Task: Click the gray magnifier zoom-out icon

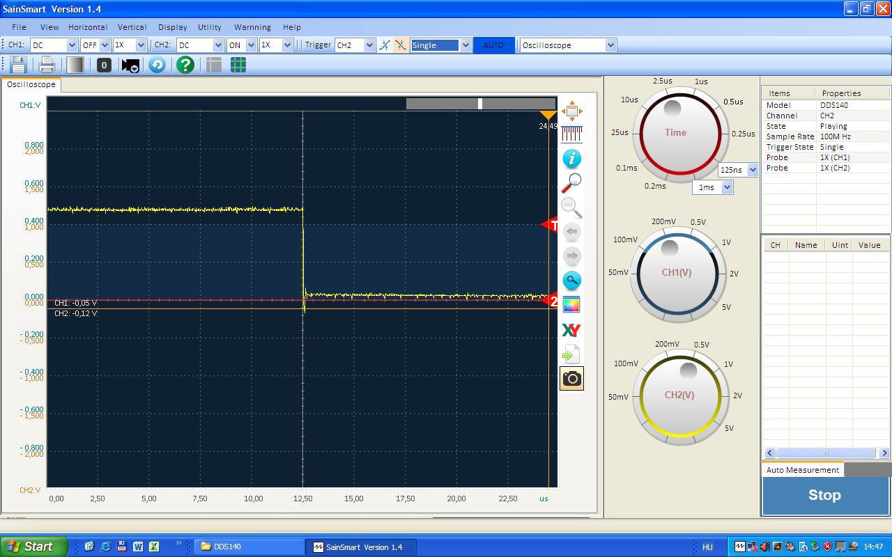Action: [x=571, y=207]
